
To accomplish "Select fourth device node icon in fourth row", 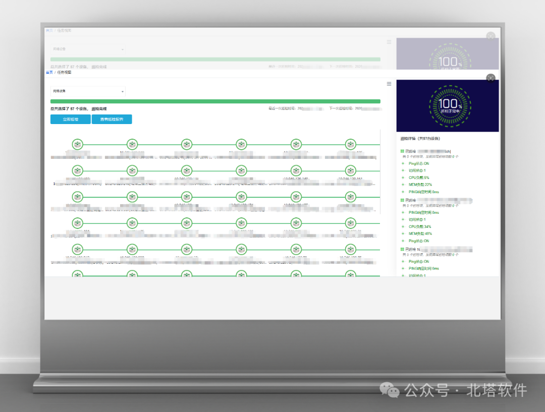I will pyautogui.click(x=241, y=223).
